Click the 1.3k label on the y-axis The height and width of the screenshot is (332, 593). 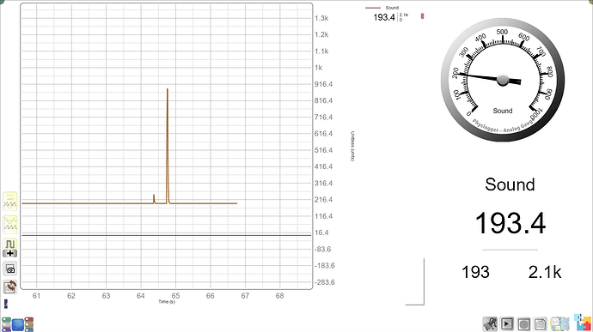(321, 18)
